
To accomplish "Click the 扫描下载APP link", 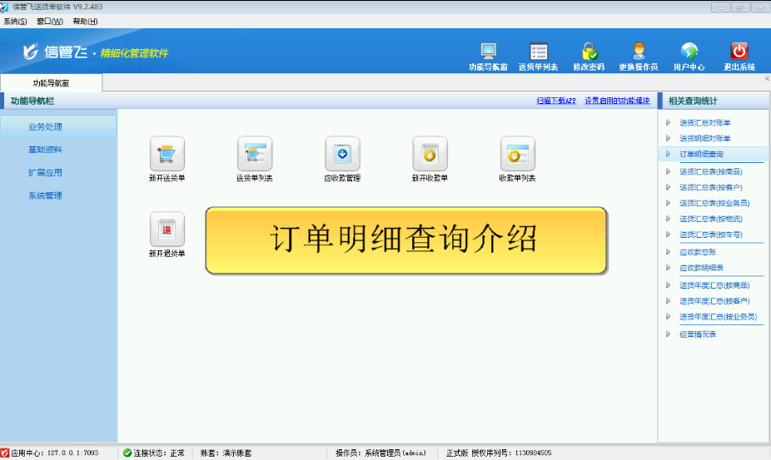I will click(x=556, y=101).
